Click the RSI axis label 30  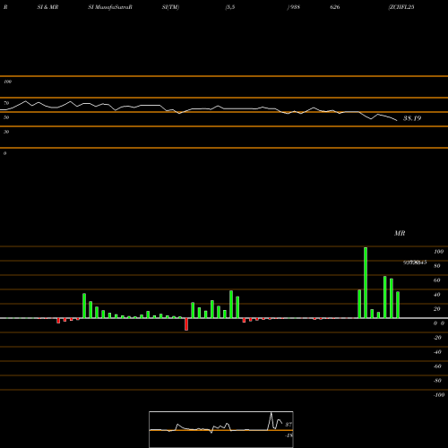(6, 132)
